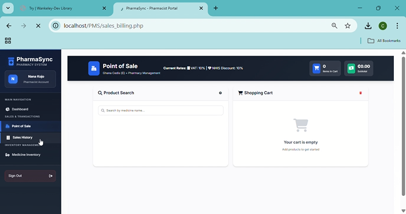Click the address bar URL
Image resolution: width=406 pixels, height=214 pixels.
click(104, 26)
